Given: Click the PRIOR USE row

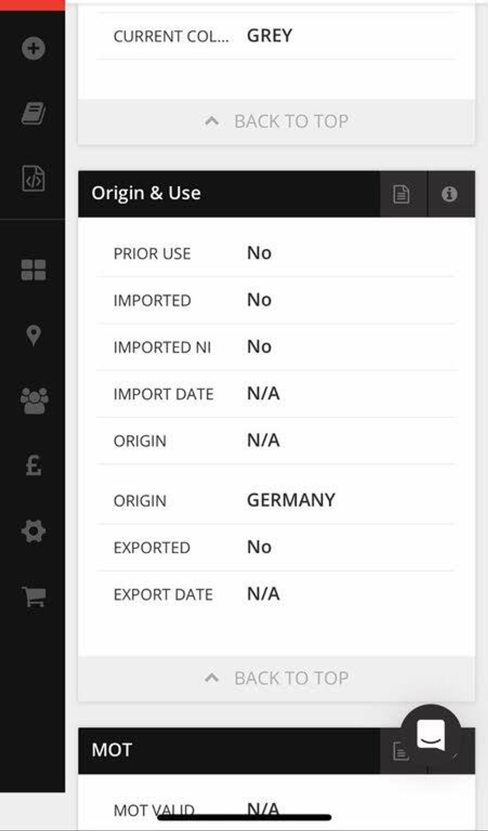Looking at the screenshot, I should click(277, 253).
